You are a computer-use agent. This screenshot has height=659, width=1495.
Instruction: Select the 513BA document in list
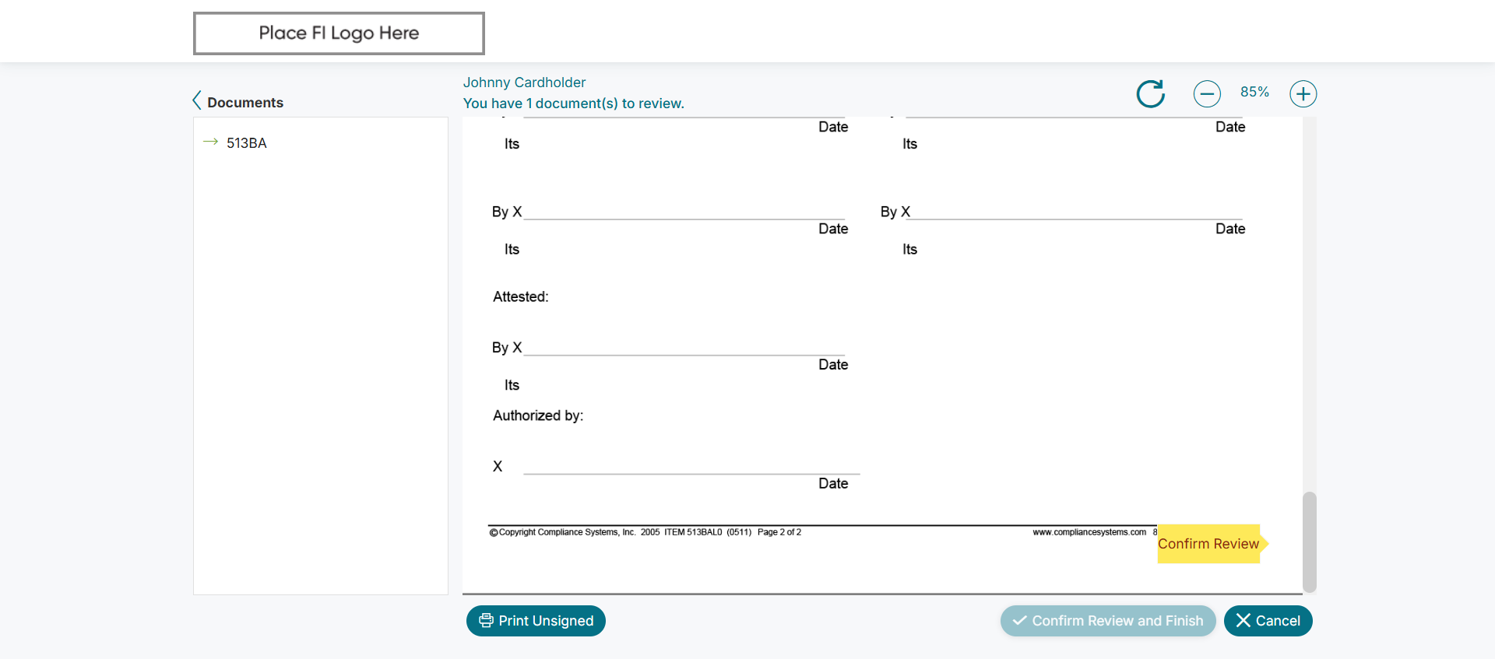point(247,143)
